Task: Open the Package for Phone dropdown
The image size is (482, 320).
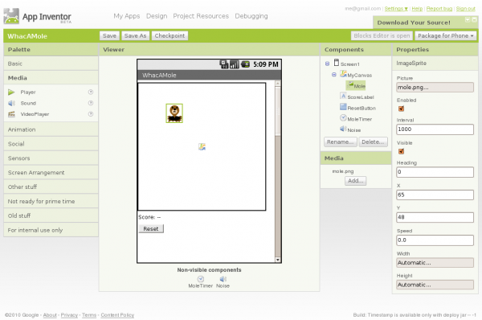Action: [x=446, y=35]
